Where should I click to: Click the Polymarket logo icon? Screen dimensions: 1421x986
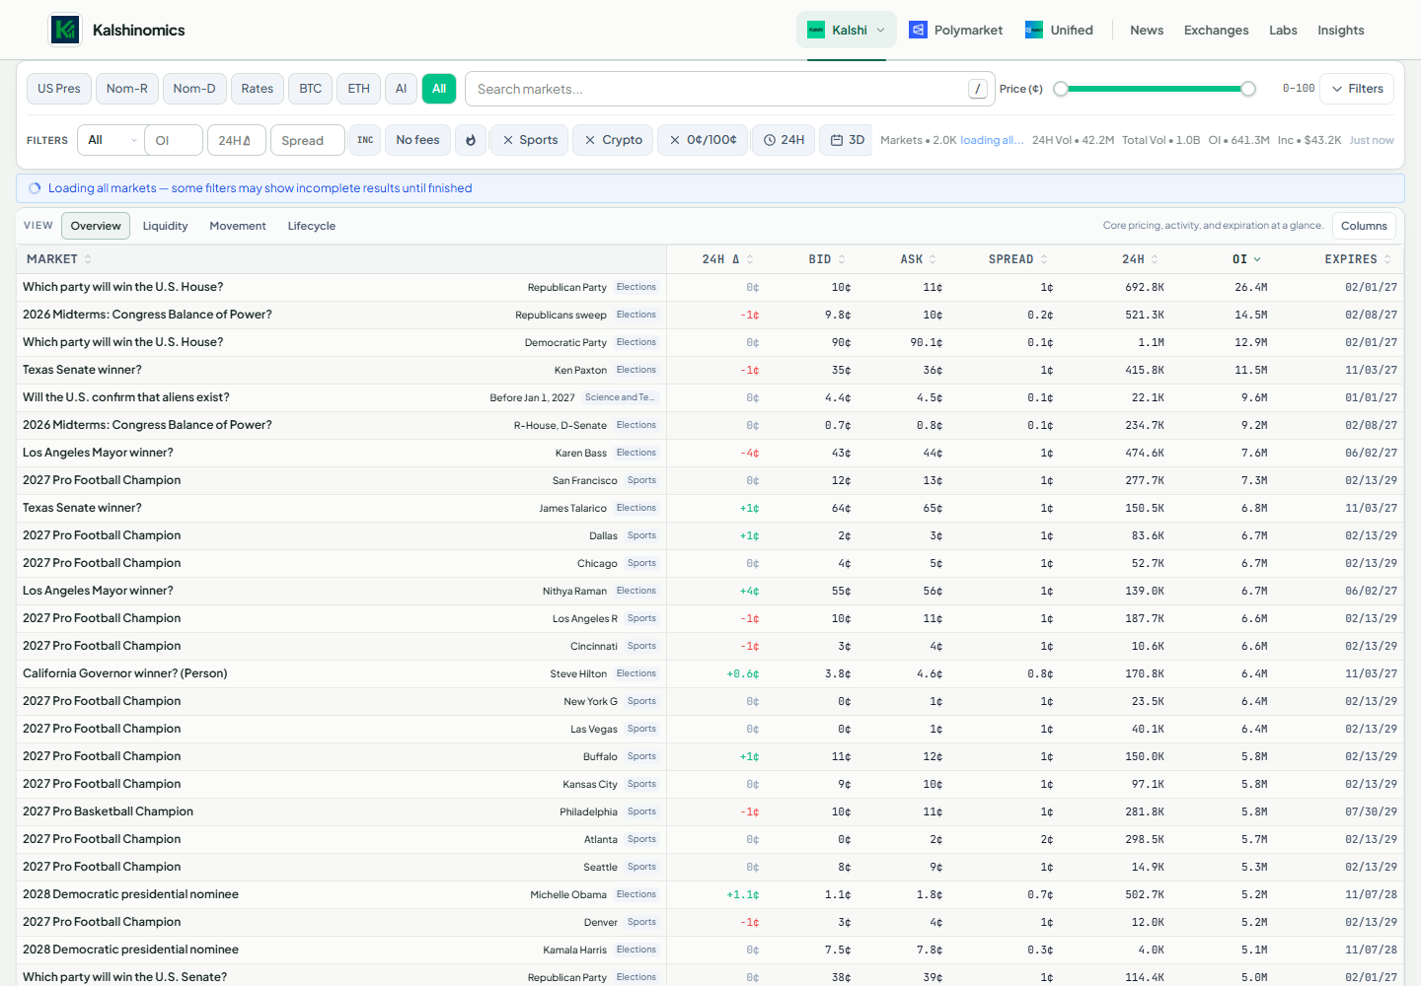[918, 30]
